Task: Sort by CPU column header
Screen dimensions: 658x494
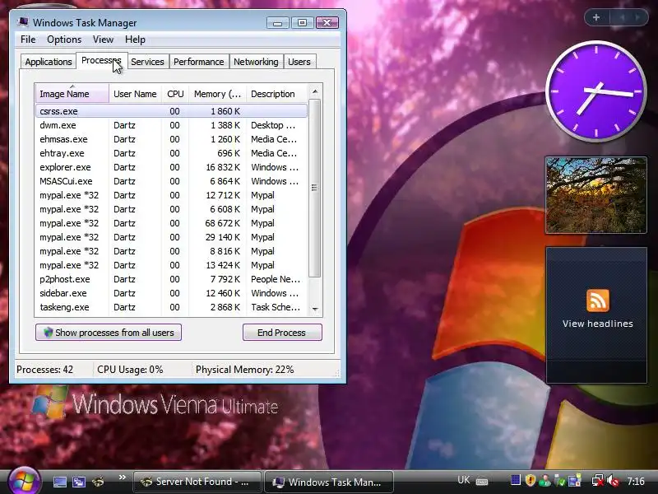Action: pyautogui.click(x=175, y=94)
